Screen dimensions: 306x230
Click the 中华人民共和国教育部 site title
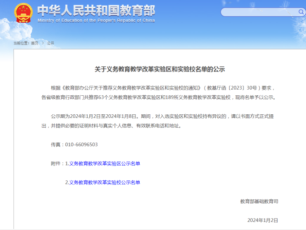[96, 10]
